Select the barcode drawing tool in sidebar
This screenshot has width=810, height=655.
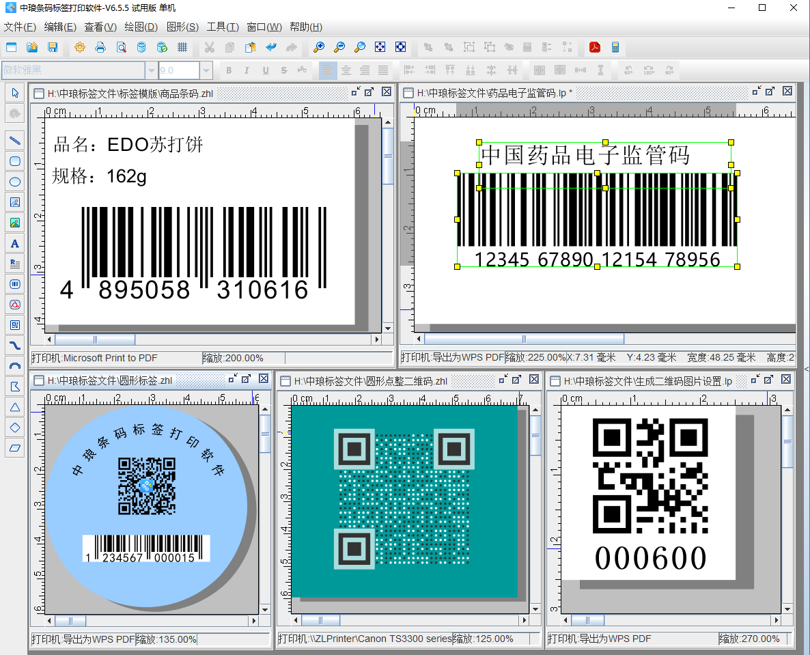pos(14,283)
